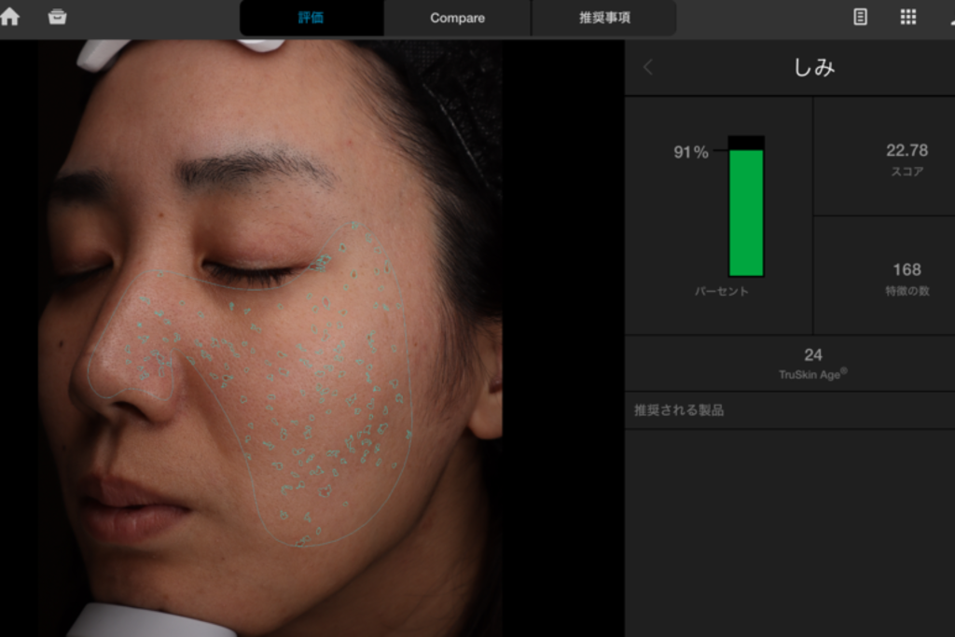Screen dimensions: 955x637
Task: Switch to the 評価 tab
Action: click(x=311, y=18)
